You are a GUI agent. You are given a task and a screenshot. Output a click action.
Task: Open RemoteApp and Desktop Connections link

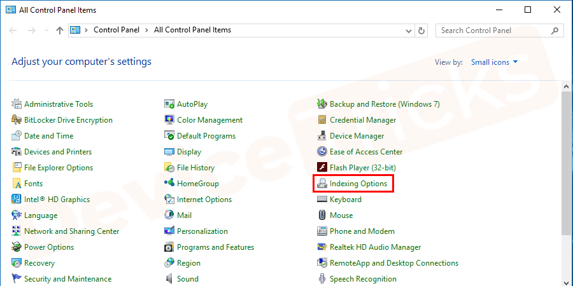(x=394, y=263)
